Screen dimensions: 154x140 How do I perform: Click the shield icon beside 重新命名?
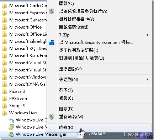tap(52, 117)
